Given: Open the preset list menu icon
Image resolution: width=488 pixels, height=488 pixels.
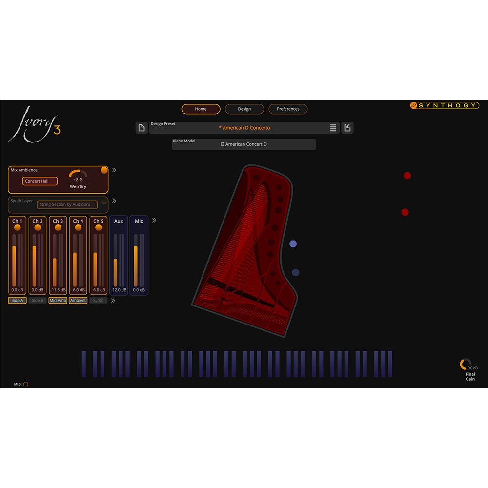Looking at the screenshot, I should 333,128.
